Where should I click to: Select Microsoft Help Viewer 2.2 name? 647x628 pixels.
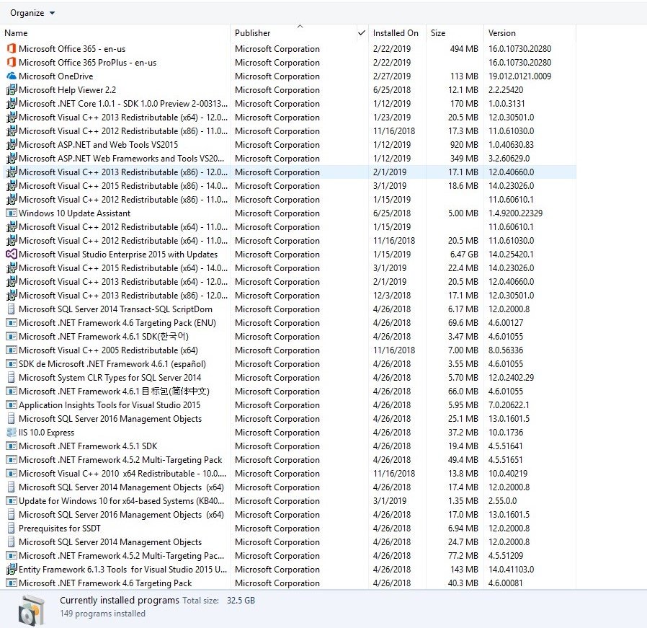point(67,89)
